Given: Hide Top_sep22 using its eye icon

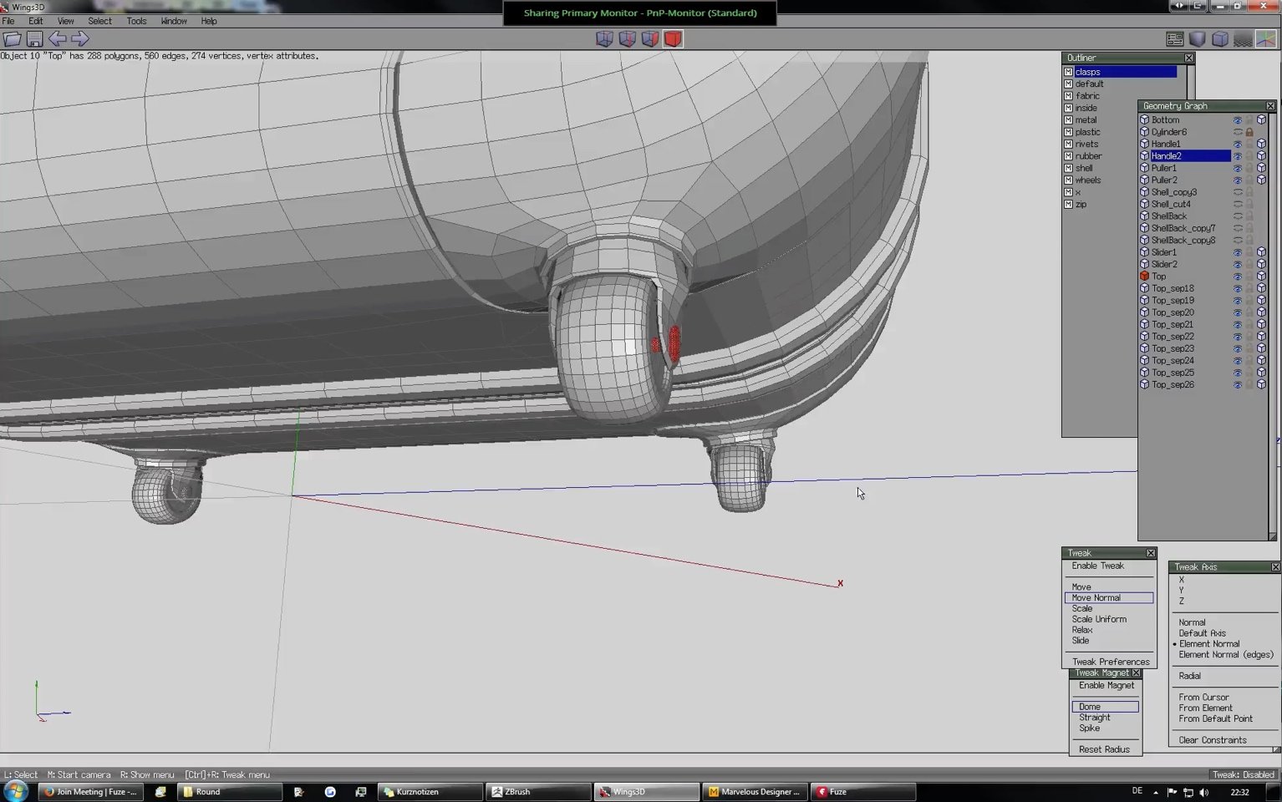Looking at the screenshot, I should pyautogui.click(x=1238, y=337).
